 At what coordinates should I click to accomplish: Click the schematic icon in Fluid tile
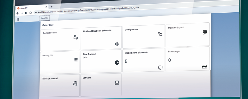(117, 44)
